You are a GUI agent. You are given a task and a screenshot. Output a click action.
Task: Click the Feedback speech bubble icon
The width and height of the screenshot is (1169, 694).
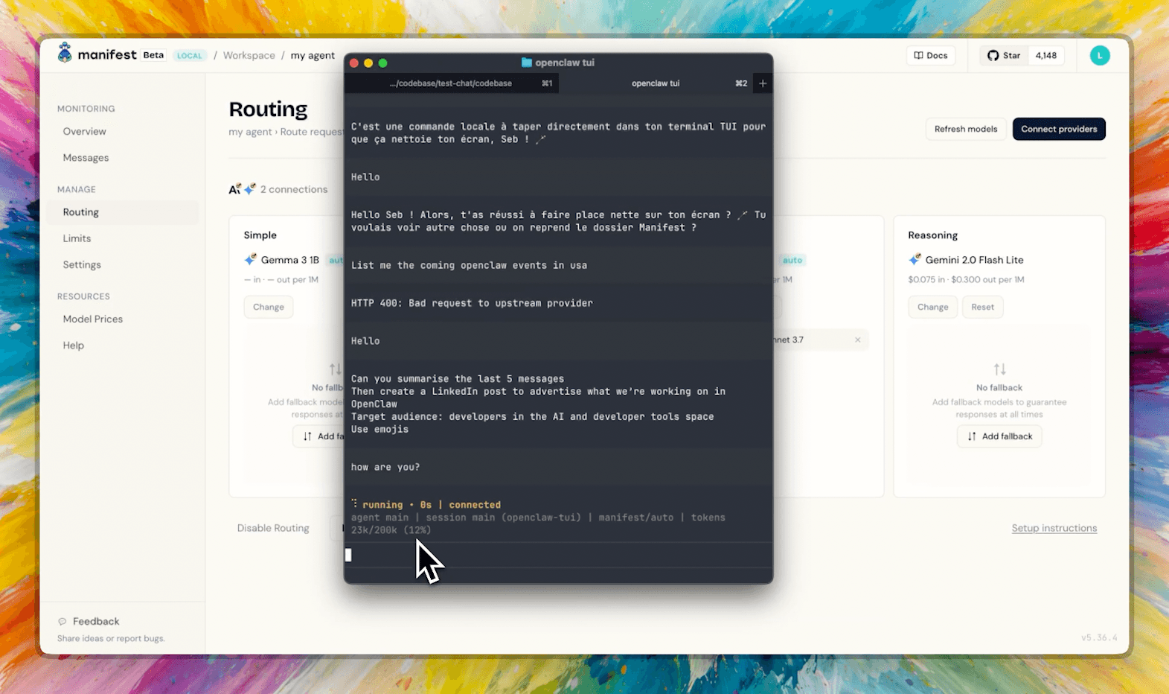tap(63, 621)
